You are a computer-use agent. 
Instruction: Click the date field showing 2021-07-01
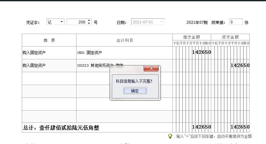coord(145,22)
